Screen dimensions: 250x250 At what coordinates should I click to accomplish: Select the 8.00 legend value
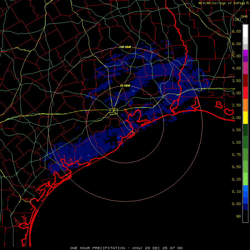point(236,31)
